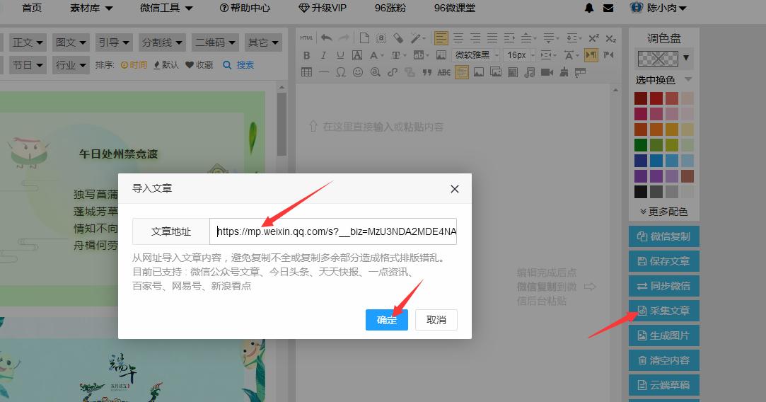Viewport: 766px width, 402px height.
Task: Right-align the text
Action: (x=475, y=38)
